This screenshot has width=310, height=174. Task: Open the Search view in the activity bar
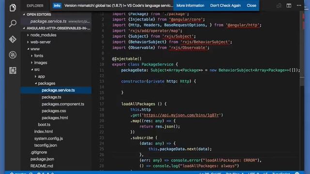(13, 24)
